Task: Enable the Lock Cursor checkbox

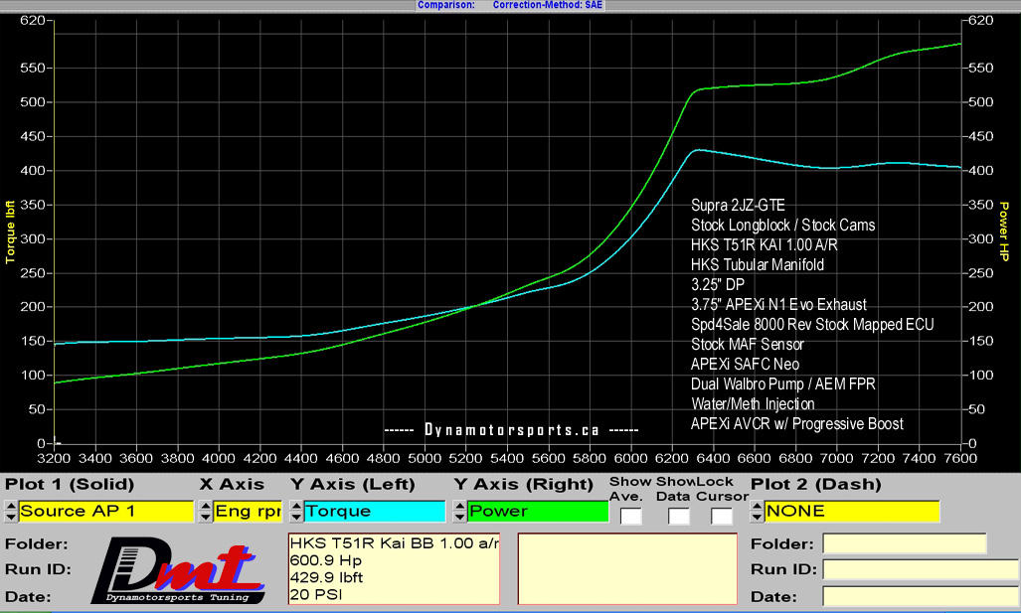Action: [722, 517]
